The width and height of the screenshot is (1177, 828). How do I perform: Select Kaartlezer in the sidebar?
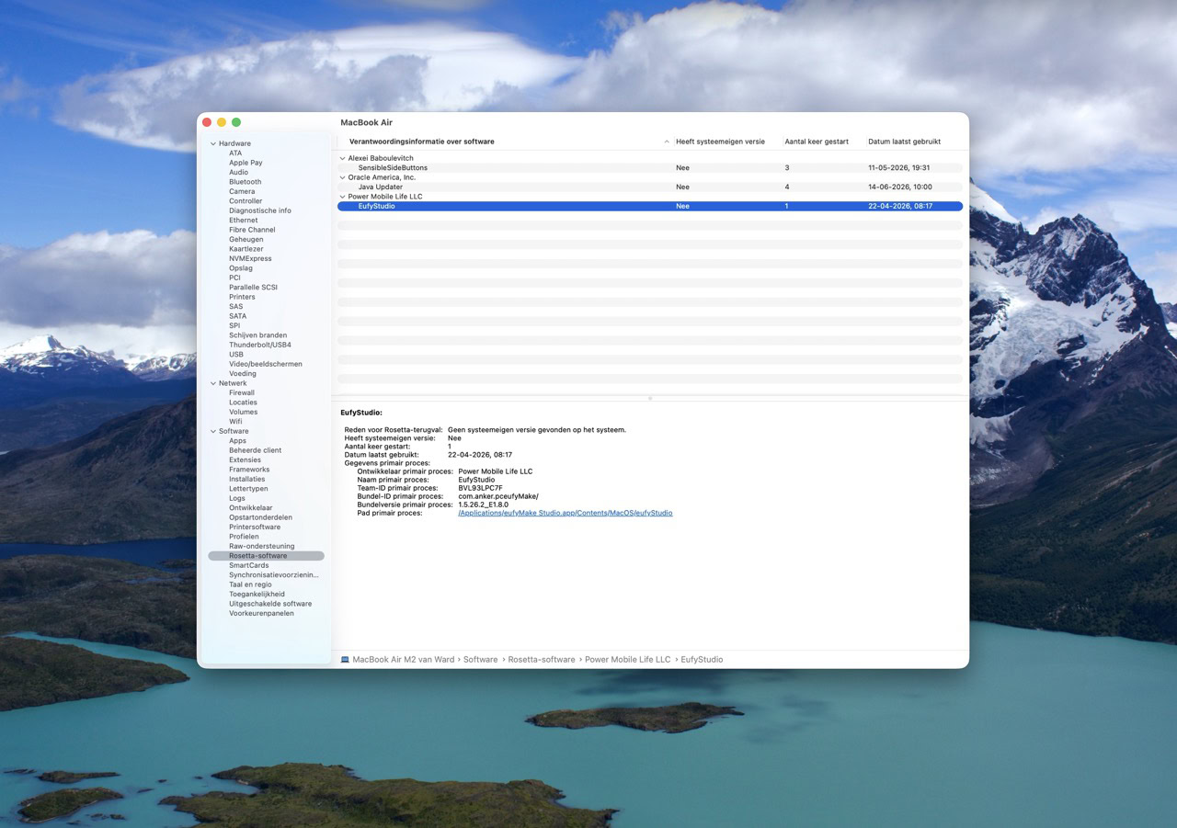coord(246,249)
